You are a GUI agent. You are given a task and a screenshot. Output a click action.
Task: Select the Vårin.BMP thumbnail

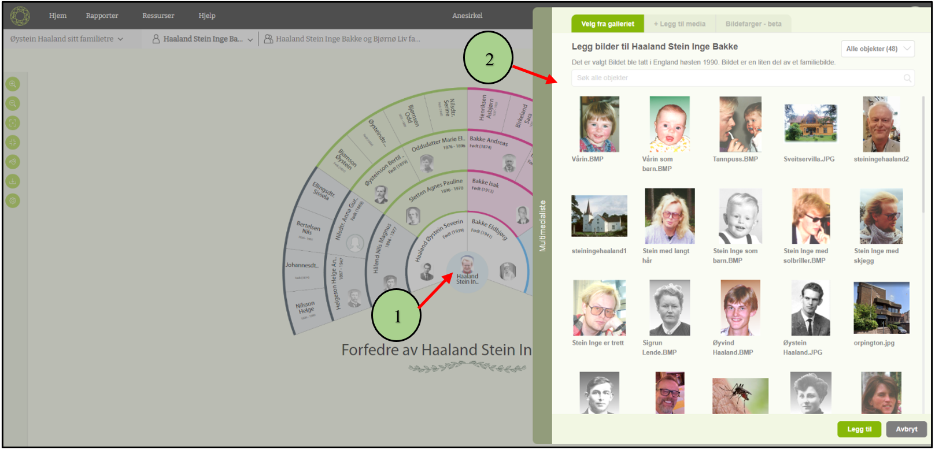click(x=599, y=124)
